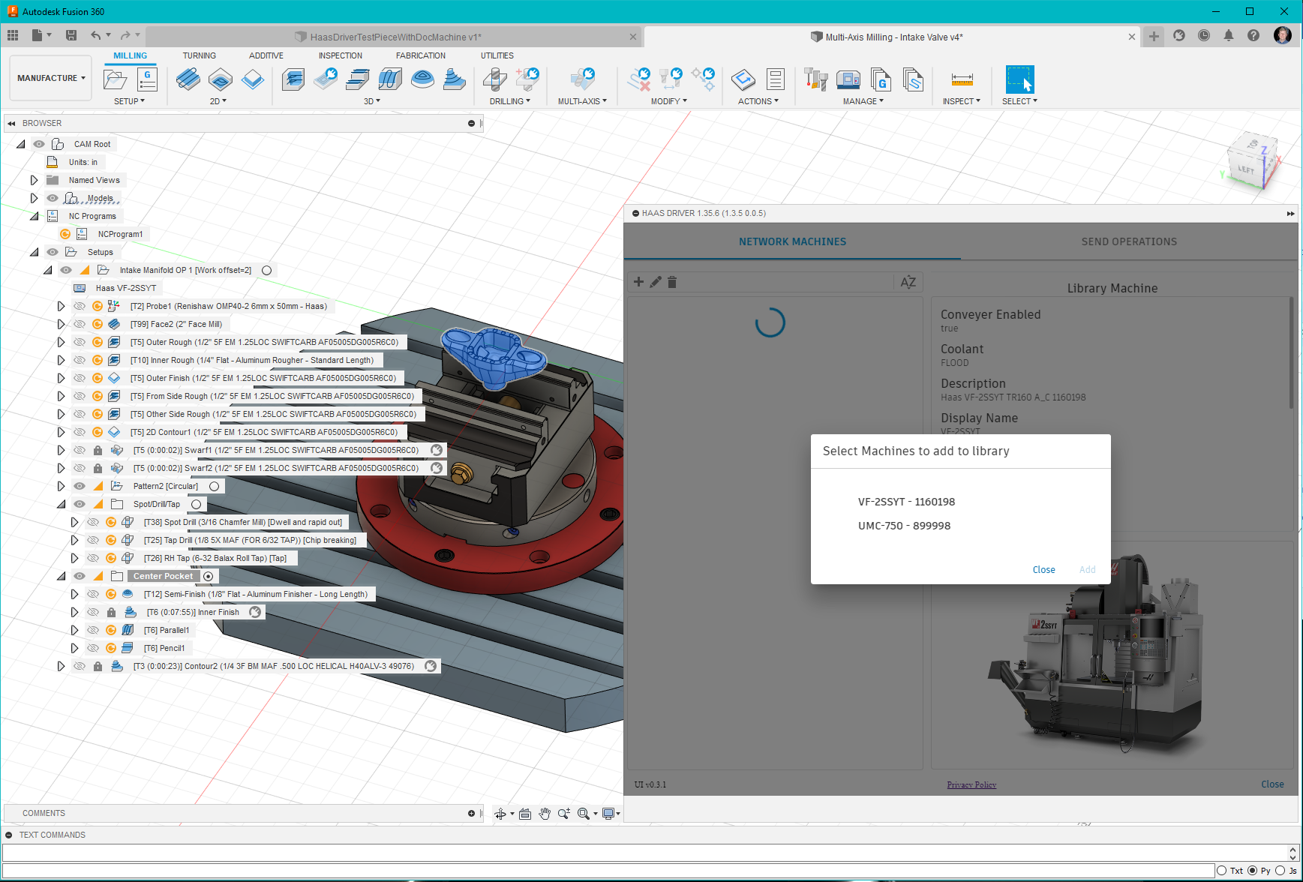Activate the Center Pocket folder radio button
The width and height of the screenshot is (1303, 882).
[x=209, y=576]
